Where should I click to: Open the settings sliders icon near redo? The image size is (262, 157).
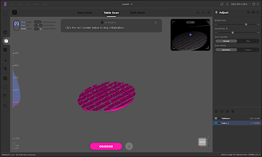[209, 12]
